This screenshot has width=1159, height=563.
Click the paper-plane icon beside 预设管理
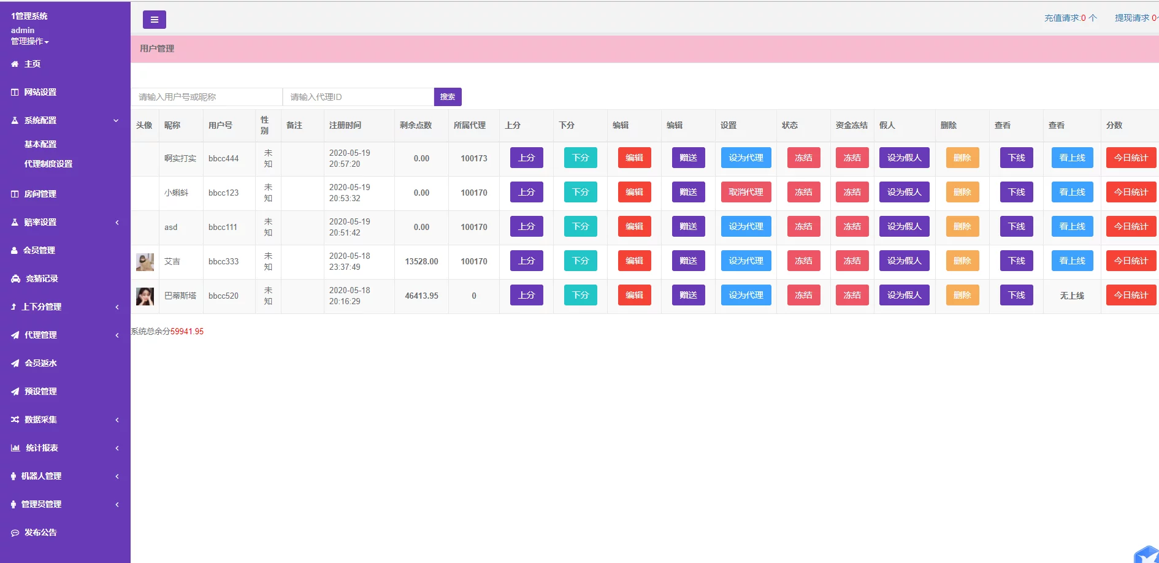coord(15,391)
